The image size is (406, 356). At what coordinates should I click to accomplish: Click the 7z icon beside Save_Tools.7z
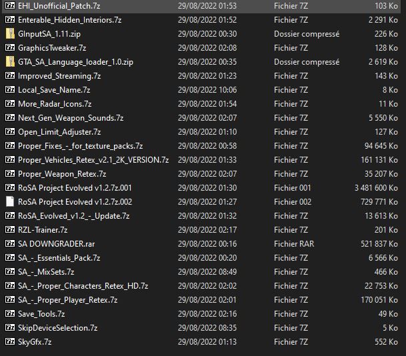pyautogui.click(x=10, y=313)
